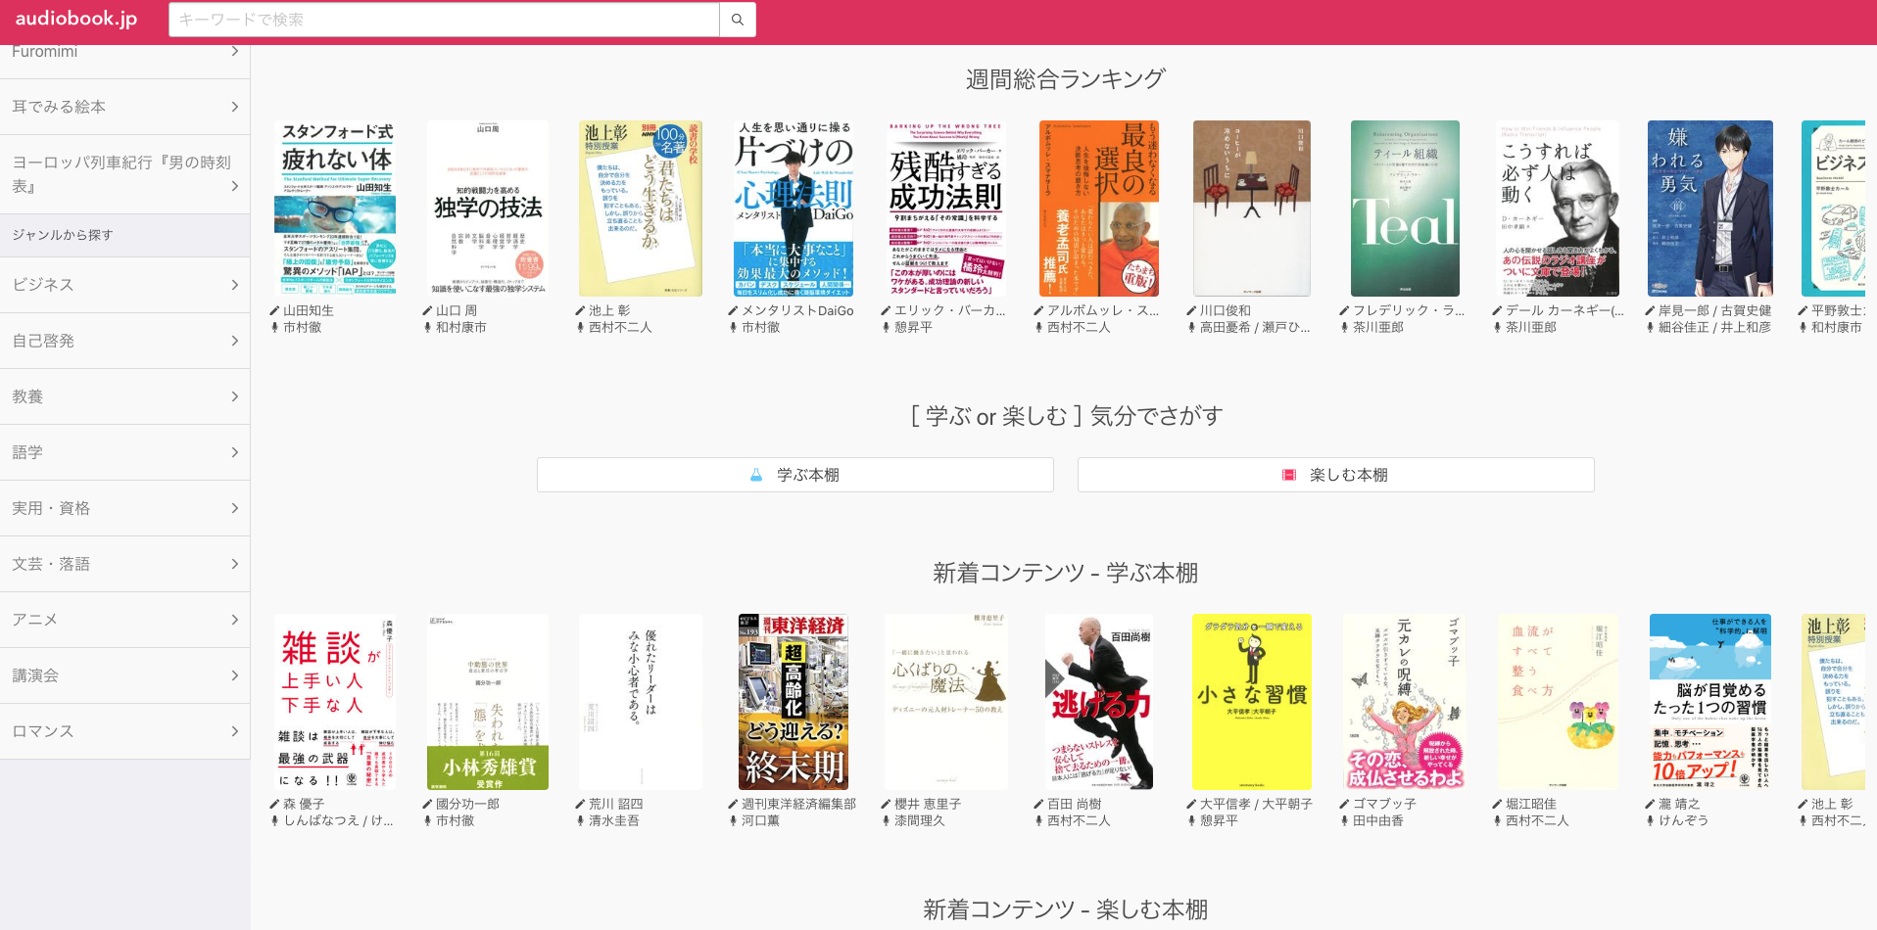1877x930 pixels.
Task: Click pencil icon beside 堀江昭佳
Action: 1497,804
